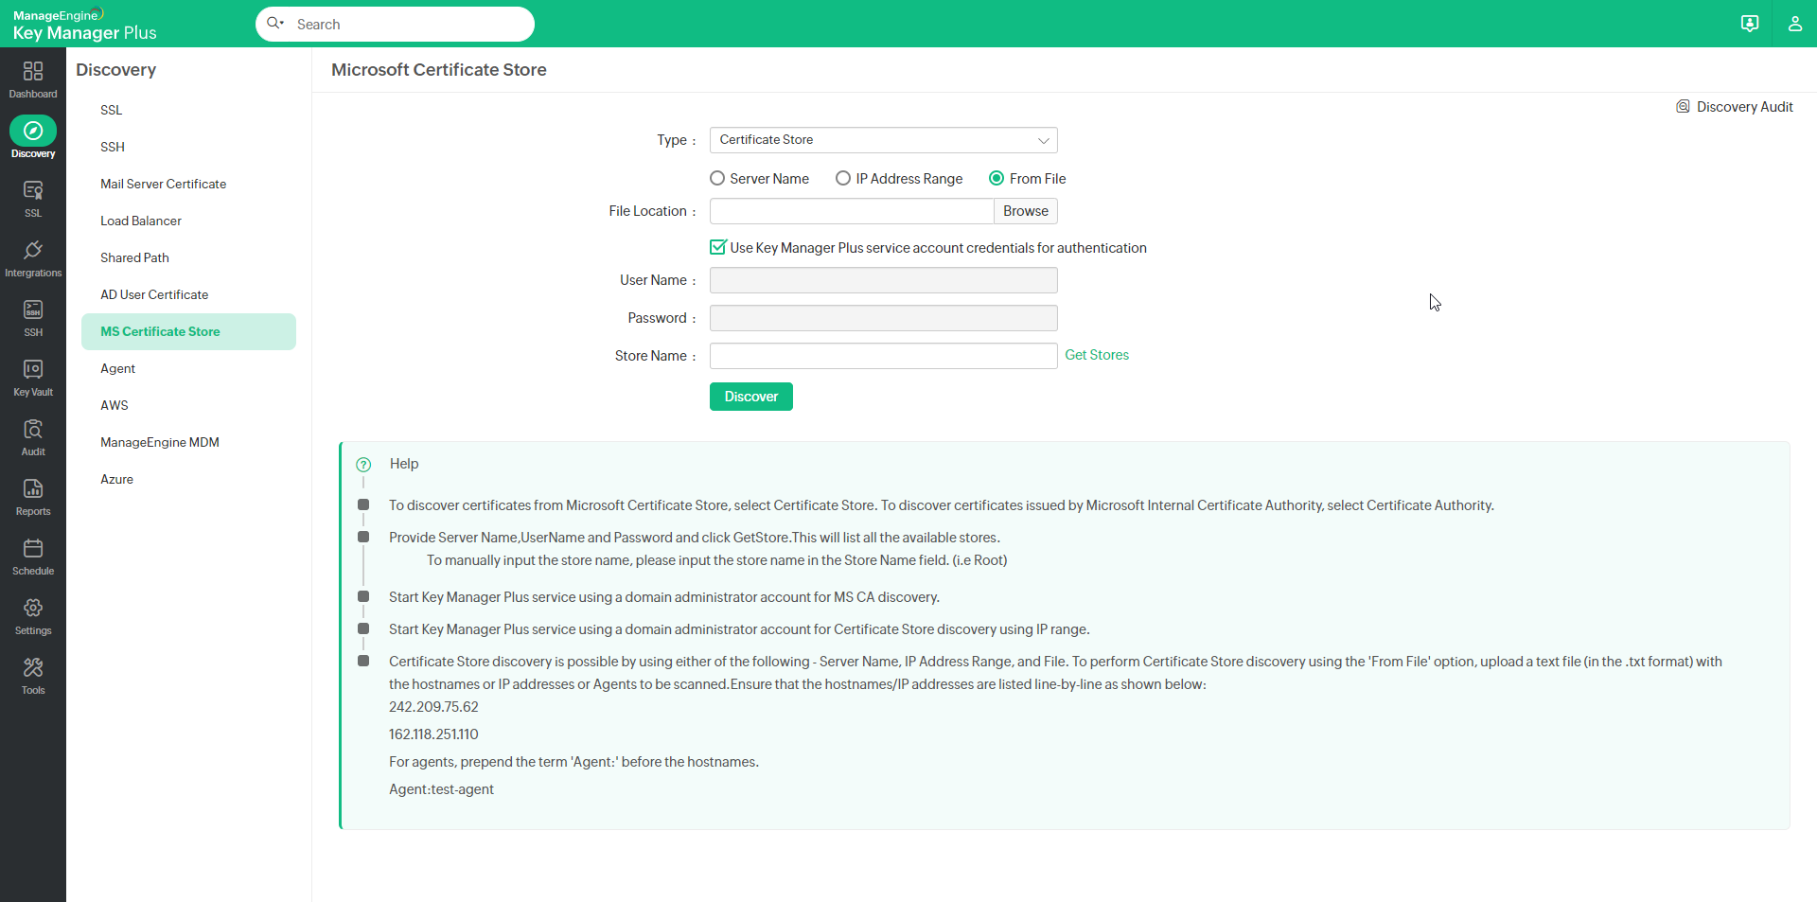This screenshot has width=1817, height=902.
Task: Select the IP Address Range option
Action: (x=843, y=178)
